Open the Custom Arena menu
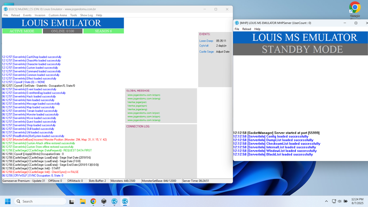 (57, 15)
